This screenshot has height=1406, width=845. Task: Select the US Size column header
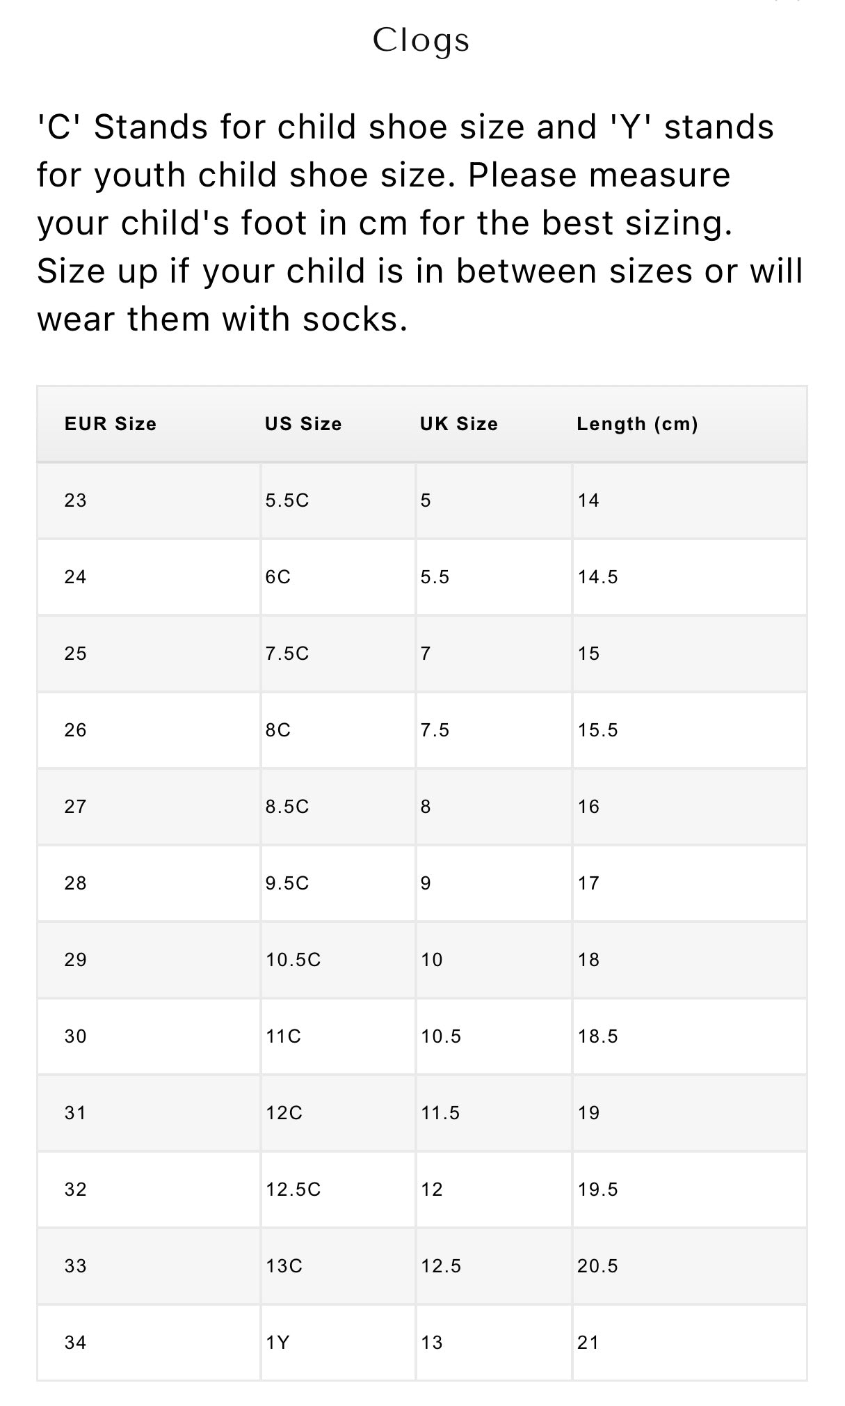303,424
